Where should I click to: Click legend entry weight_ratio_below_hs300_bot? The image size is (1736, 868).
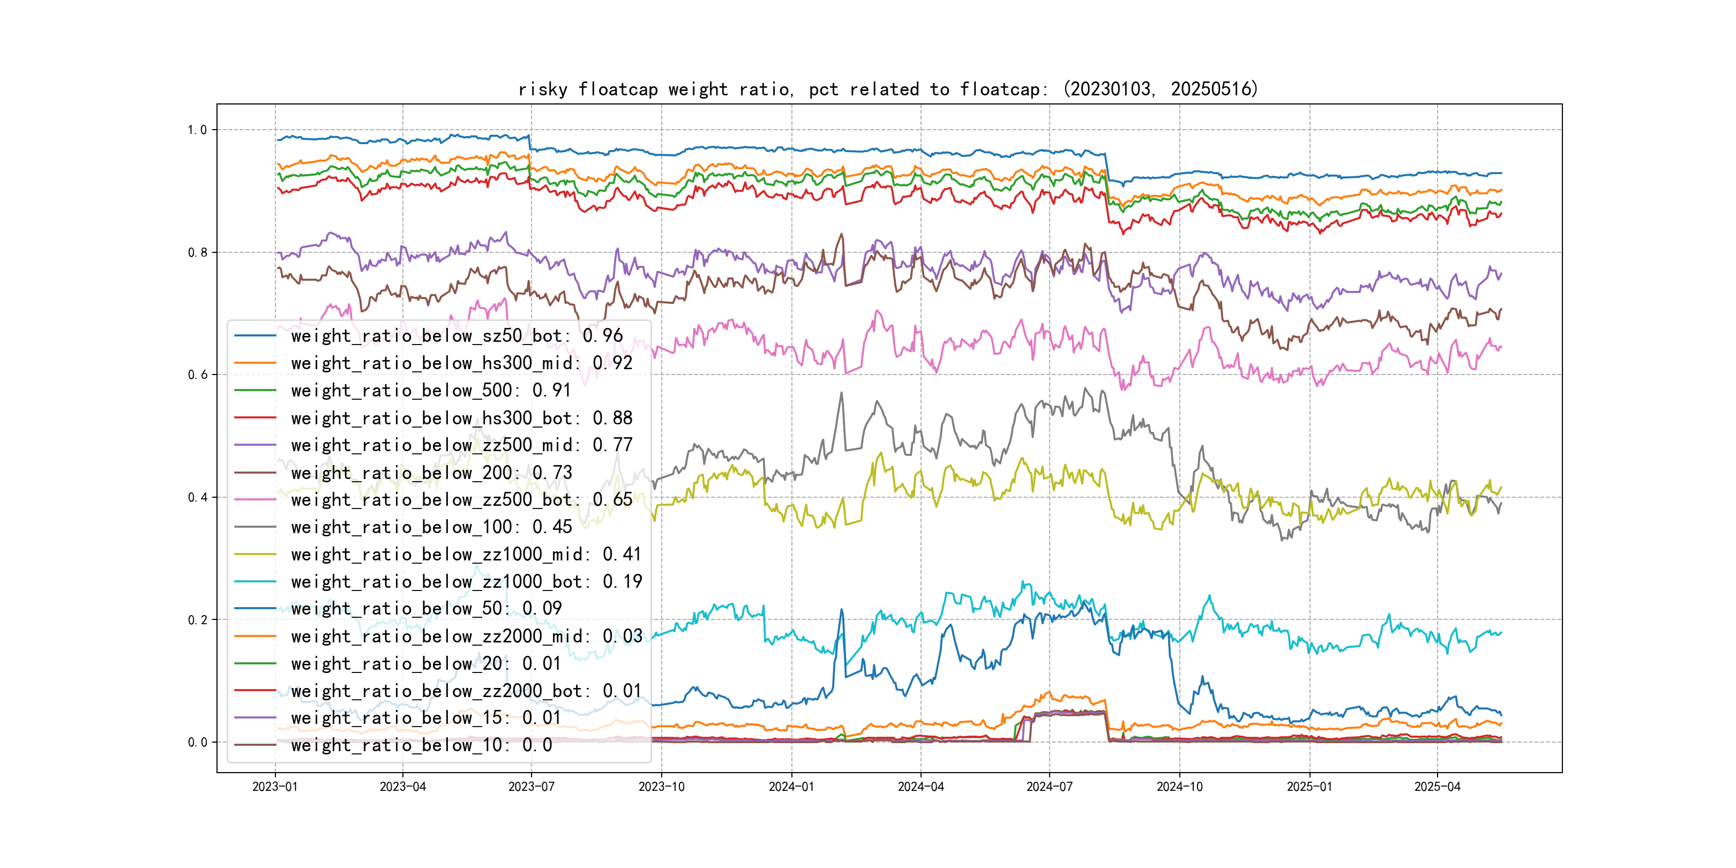pyautogui.click(x=461, y=418)
